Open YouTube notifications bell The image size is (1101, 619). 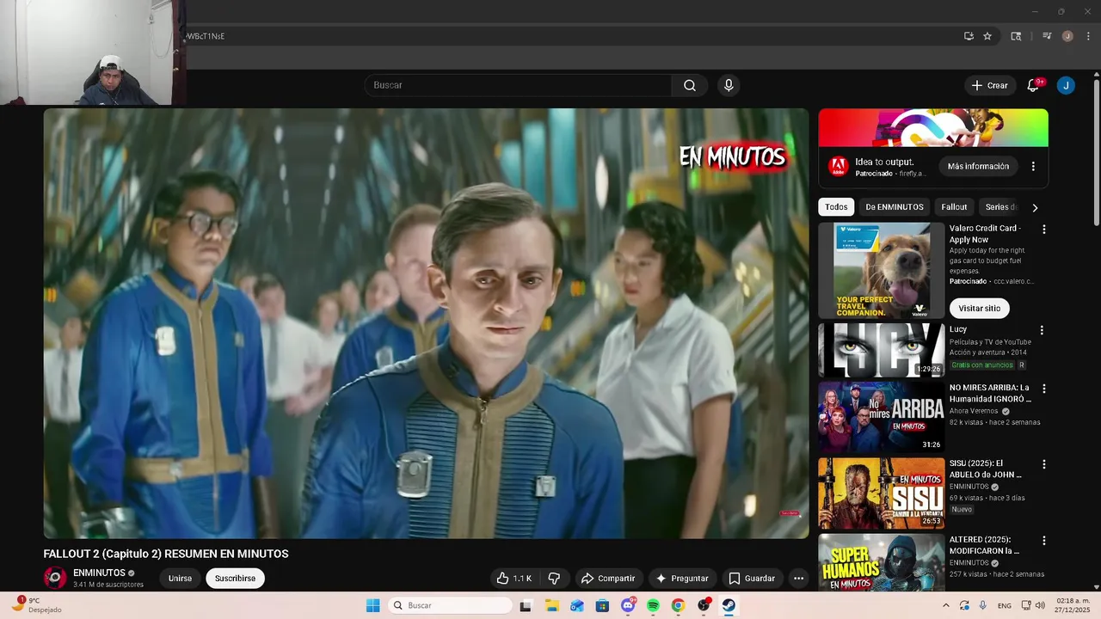1033,85
